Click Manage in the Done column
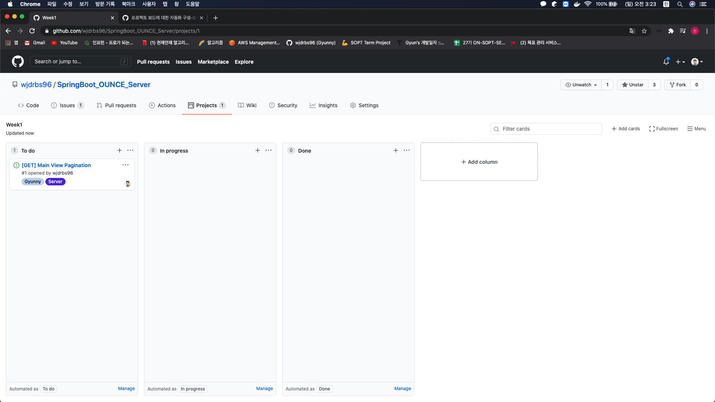This screenshot has width=715, height=402. 403,389
